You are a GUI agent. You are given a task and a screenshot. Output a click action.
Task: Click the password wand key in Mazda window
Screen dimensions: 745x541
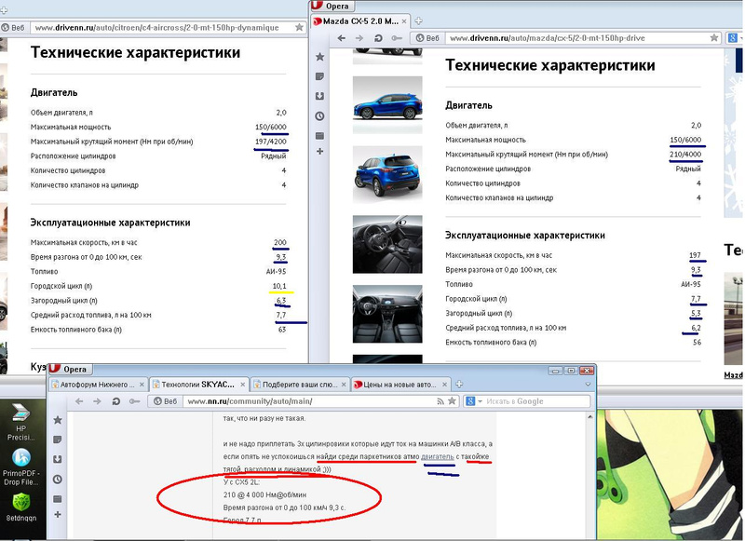397,38
